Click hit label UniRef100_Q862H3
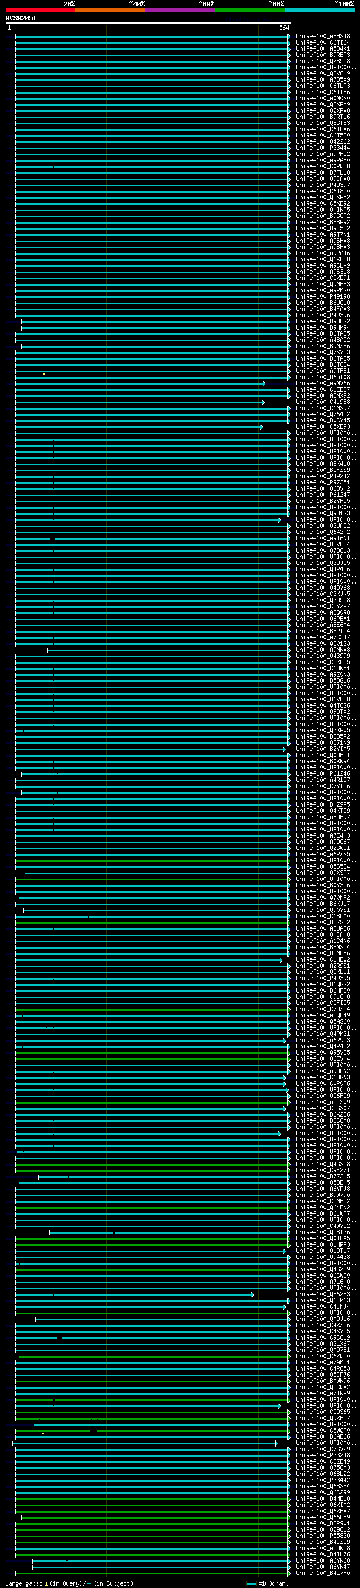 [323, 1294]
